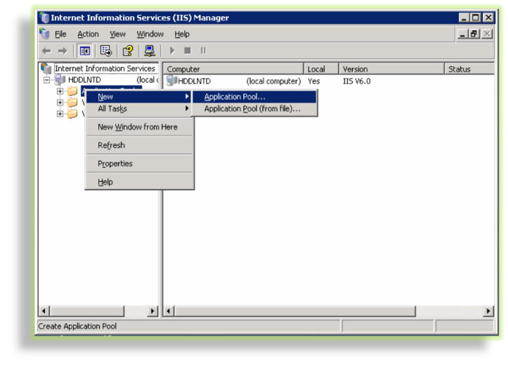Image resolution: width=508 pixels, height=368 pixels.
Task: Click the first folder icon in tree
Action: [x=72, y=91]
